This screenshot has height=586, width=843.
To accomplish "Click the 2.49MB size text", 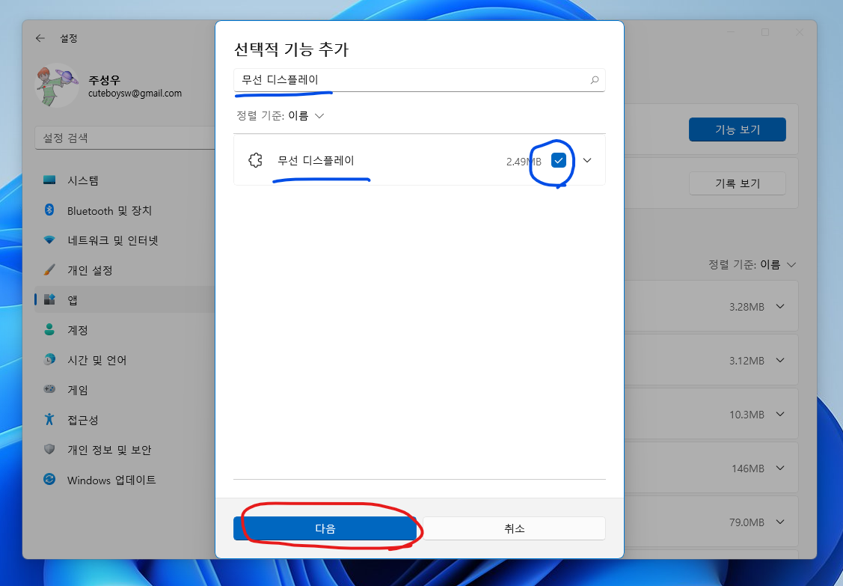I will coord(524,162).
